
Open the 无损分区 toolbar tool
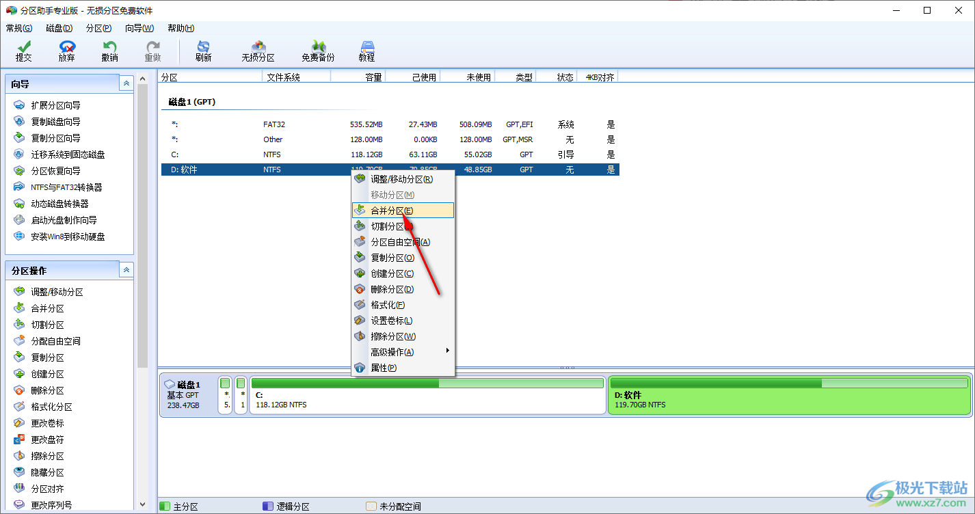pyautogui.click(x=258, y=51)
